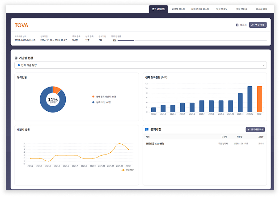
Task: Open the 전체 기관 통합 institution dropdown
Action: pos(140,65)
